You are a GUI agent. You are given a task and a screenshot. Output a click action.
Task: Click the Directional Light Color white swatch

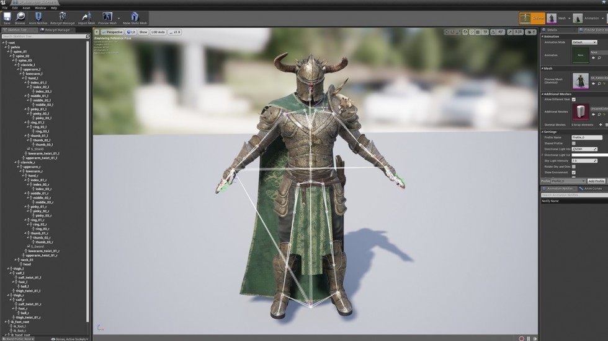590,155
